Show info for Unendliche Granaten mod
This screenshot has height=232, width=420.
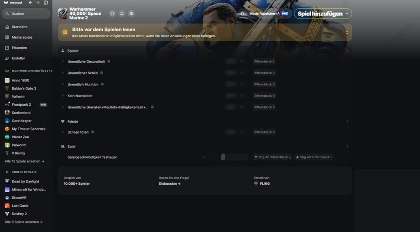152,107
